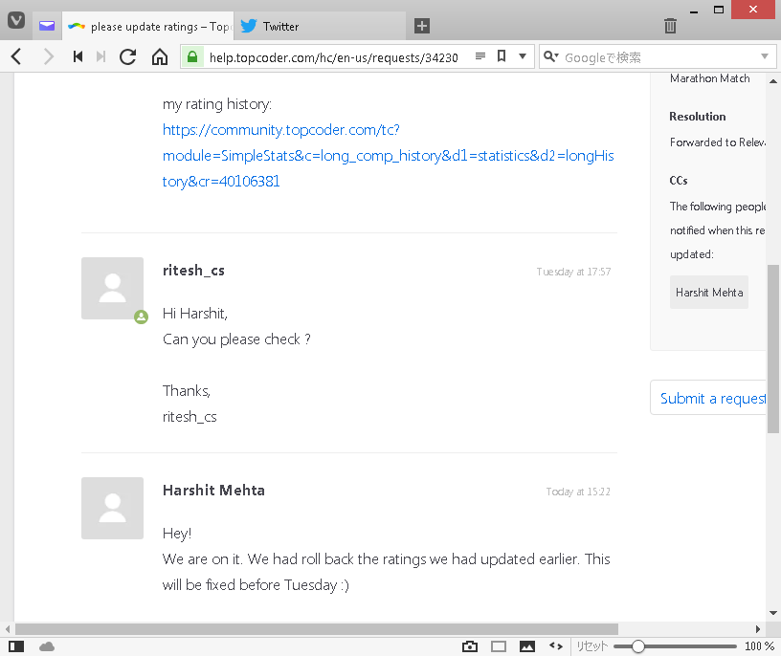The image size is (781, 656).
Task: Click the zoom reset button リセット
Action: pos(591,646)
